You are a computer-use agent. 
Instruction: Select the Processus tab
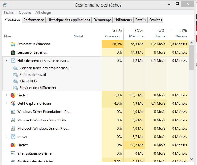pos(12,19)
